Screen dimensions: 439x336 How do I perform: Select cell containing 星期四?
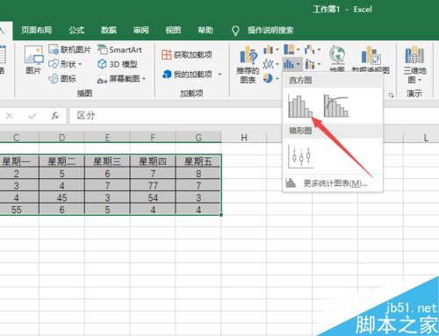[153, 161]
